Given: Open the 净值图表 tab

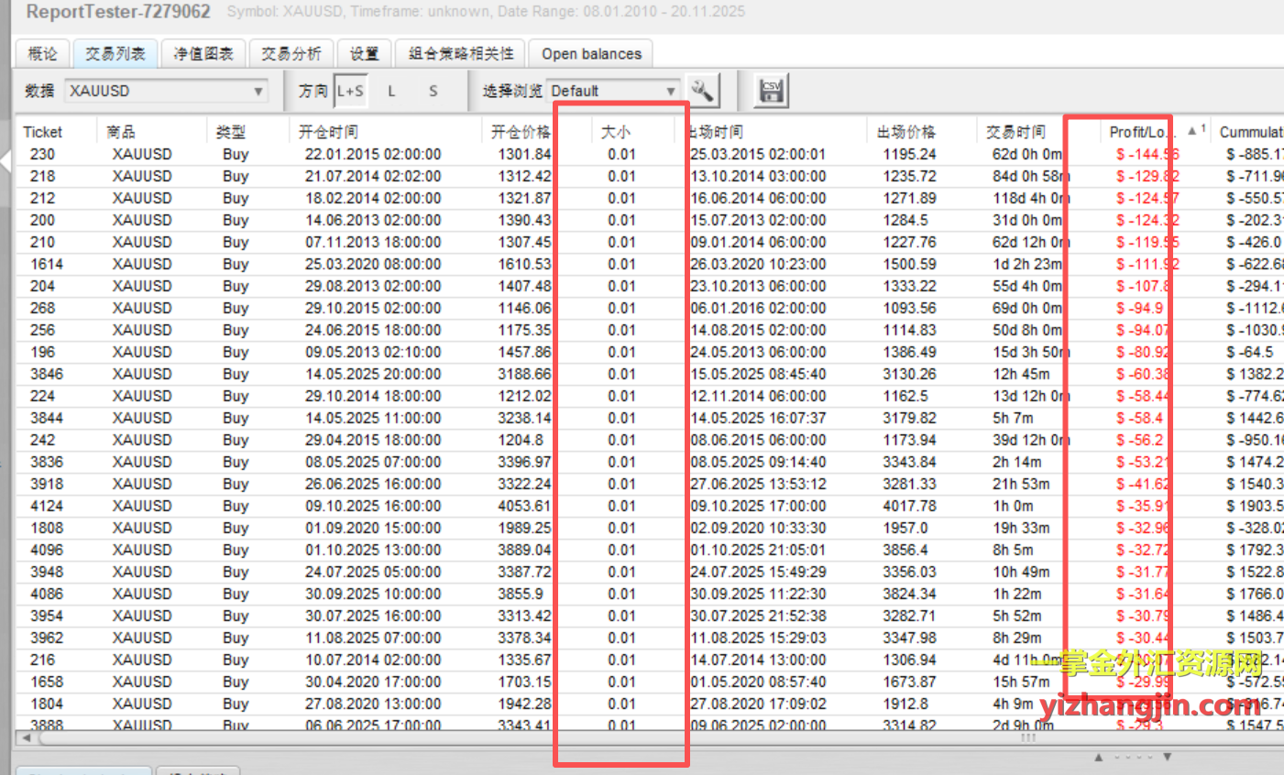Looking at the screenshot, I should coord(203,54).
